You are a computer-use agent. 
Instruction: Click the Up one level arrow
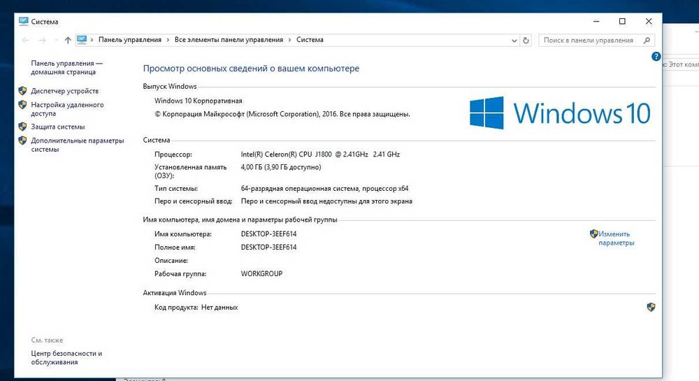(68, 40)
